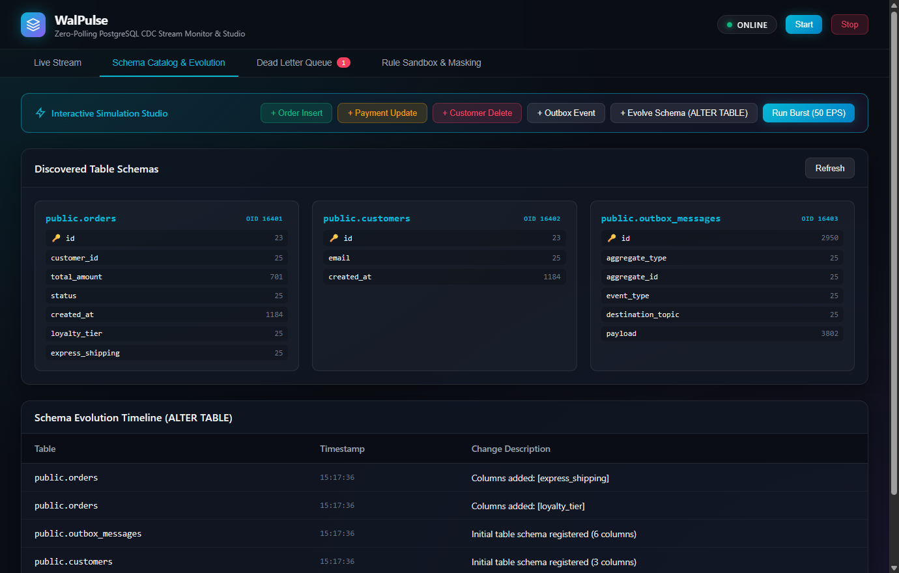Select customer_id column in public.orders
This screenshot has height=573, width=899.
click(167, 258)
